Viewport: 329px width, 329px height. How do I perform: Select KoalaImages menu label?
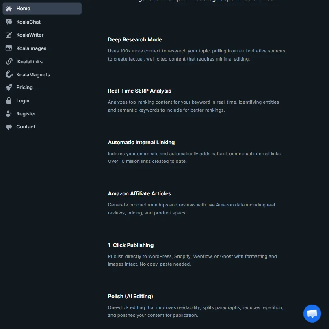click(x=31, y=48)
